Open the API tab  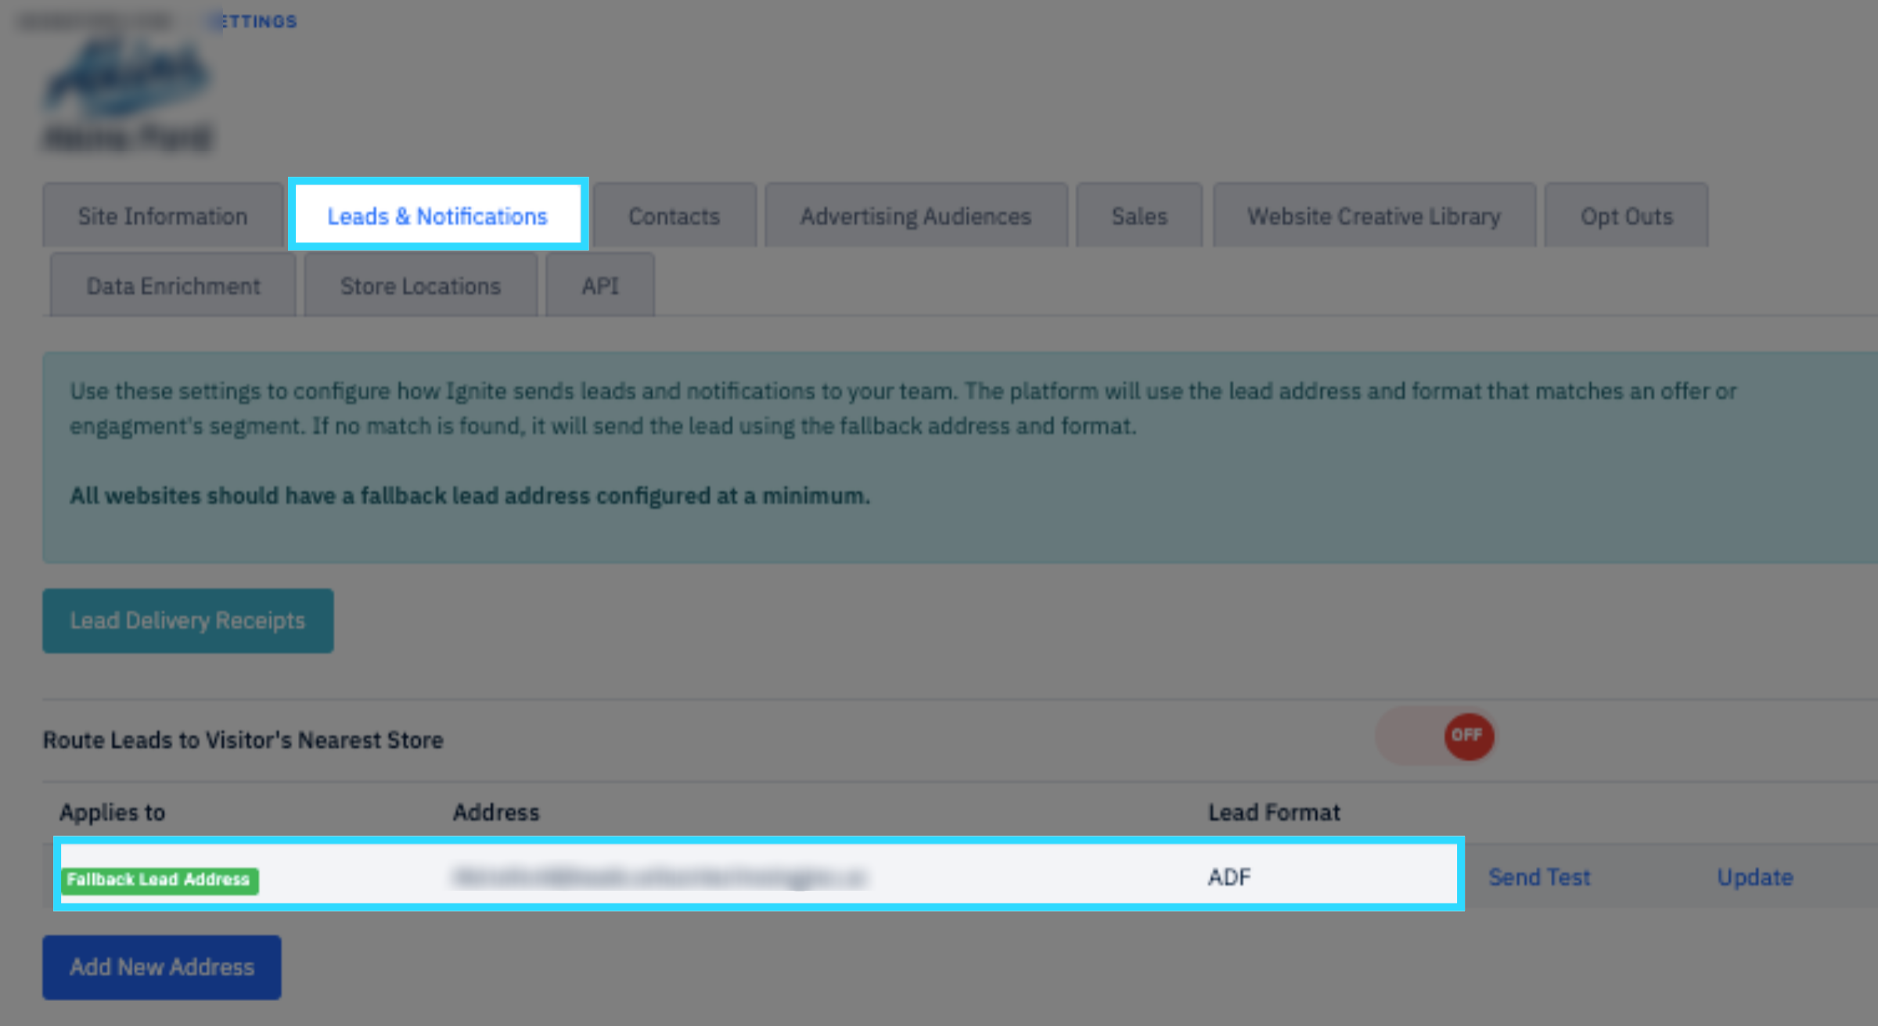(x=599, y=286)
